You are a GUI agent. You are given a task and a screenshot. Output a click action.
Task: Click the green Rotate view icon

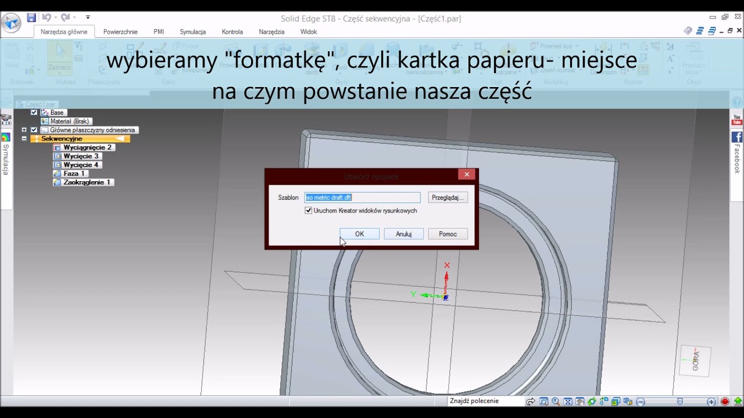tap(592, 402)
